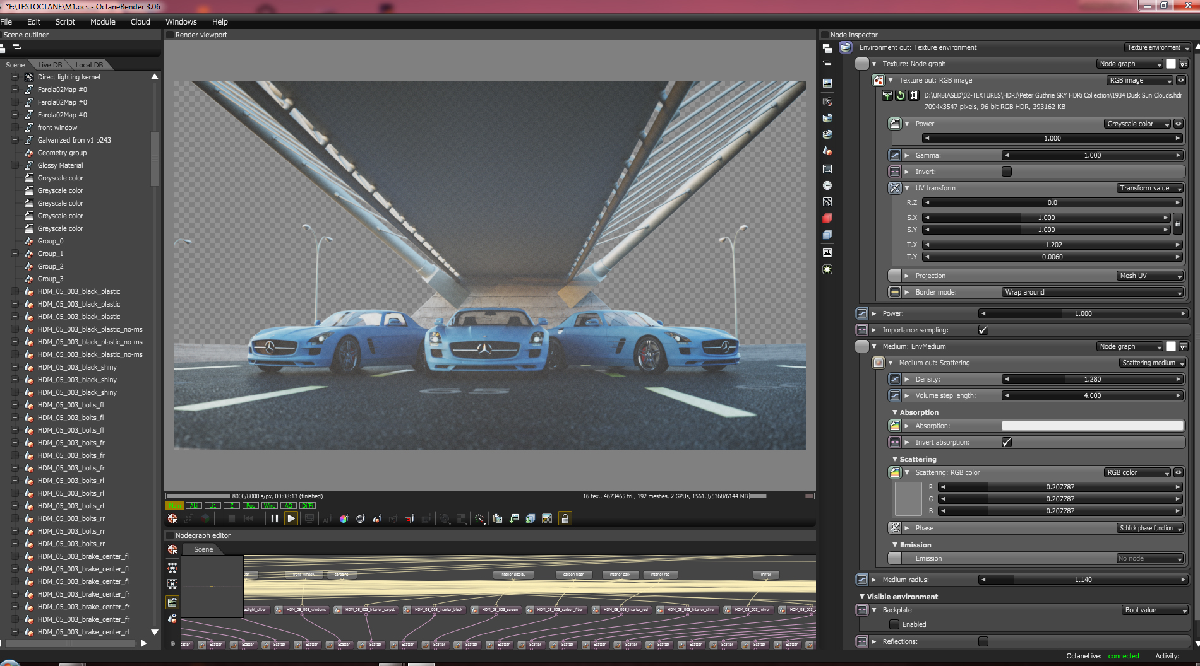1200x666 pixels.
Task: Toggle the alpha background checkerboard icon
Action: 547,518
